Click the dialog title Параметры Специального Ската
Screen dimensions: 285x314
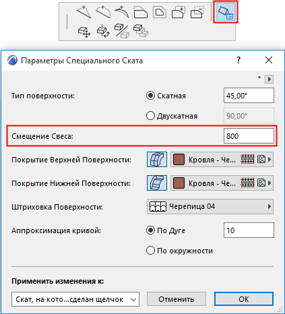[82, 61]
